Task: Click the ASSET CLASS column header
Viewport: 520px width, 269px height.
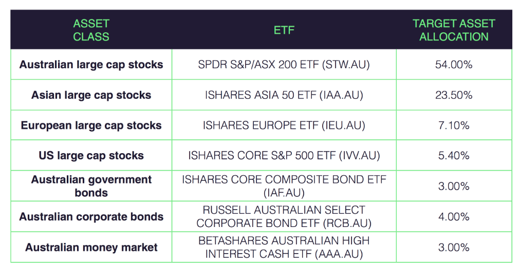Action: pyautogui.click(x=91, y=30)
